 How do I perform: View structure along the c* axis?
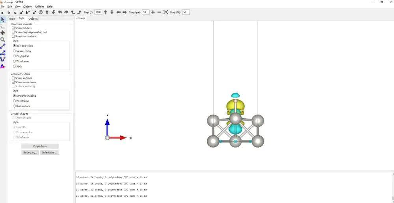coord(34,12)
